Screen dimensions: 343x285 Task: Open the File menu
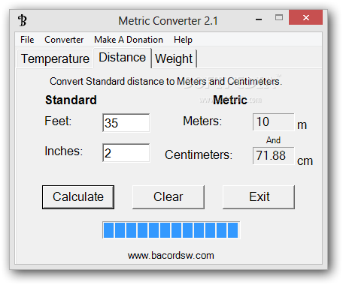27,40
